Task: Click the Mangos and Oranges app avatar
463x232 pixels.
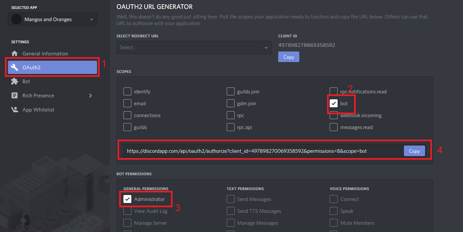Action: point(17,19)
